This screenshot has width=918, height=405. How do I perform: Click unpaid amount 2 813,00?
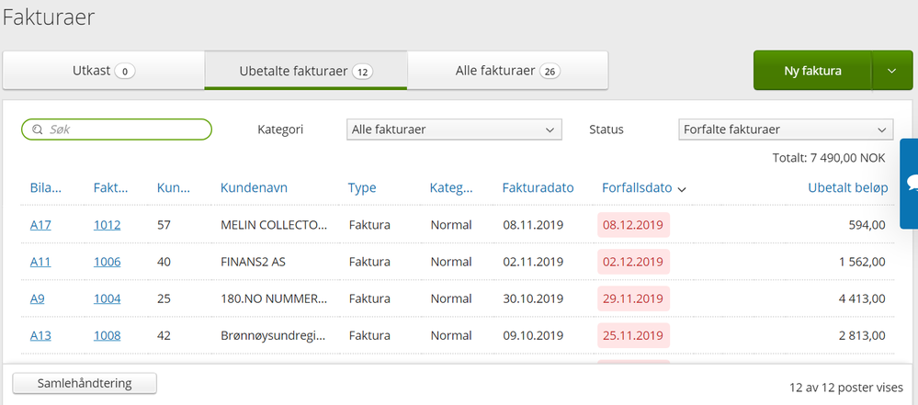[862, 335]
